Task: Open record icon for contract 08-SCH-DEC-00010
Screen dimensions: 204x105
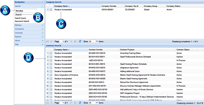Action: pyautogui.click(x=51, y=64)
